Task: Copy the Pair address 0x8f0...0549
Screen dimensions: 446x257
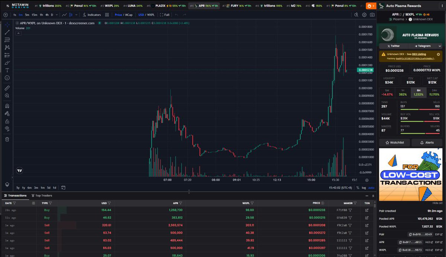Action: pyautogui.click(x=421, y=234)
